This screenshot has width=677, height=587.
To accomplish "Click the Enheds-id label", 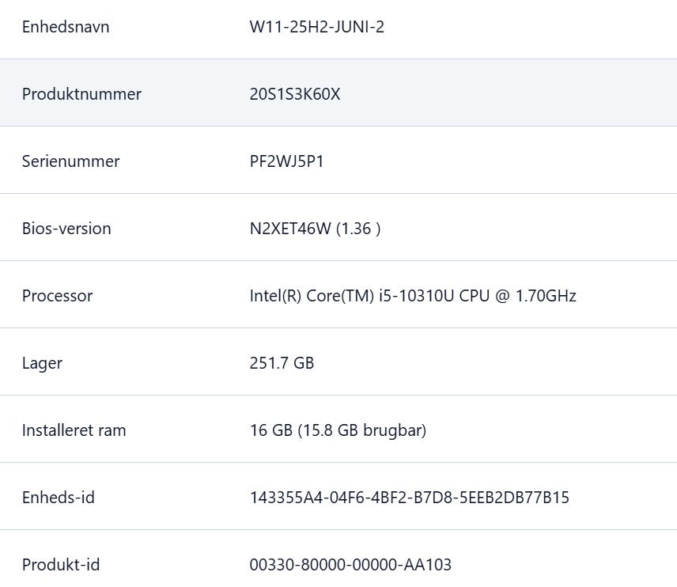I will pos(59,498).
